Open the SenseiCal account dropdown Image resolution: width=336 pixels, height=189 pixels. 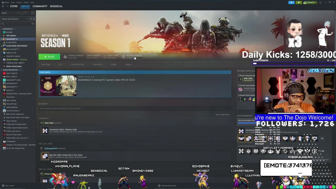[x=310, y=2]
